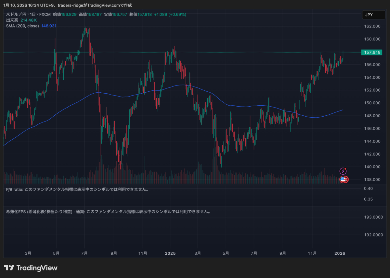Click the 安値 156.757 low value

coord(116,15)
